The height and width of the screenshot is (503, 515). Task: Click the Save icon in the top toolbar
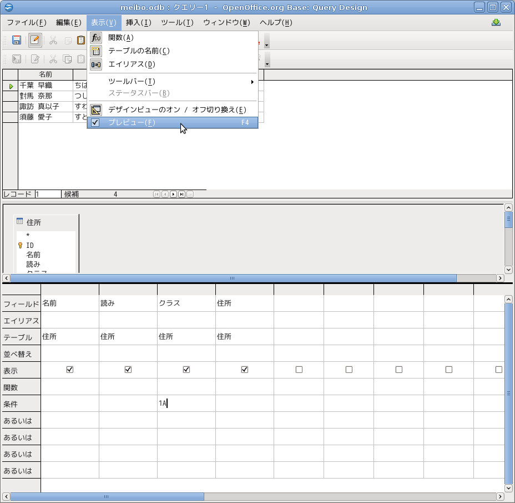[x=17, y=40]
